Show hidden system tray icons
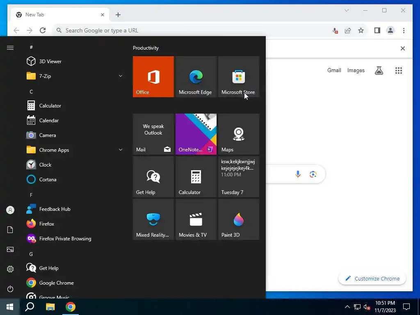 click(347, 307)
